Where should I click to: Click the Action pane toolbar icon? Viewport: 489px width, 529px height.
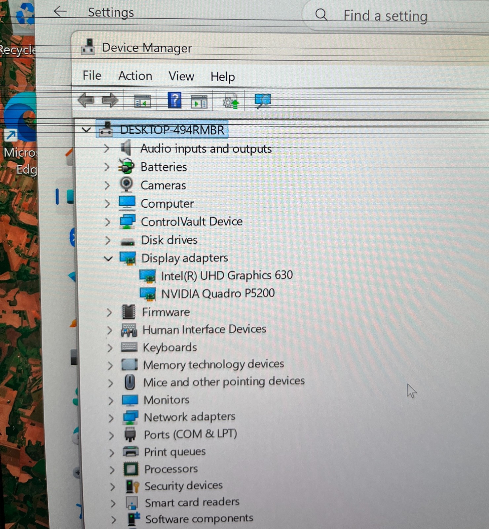pos(199,102)
